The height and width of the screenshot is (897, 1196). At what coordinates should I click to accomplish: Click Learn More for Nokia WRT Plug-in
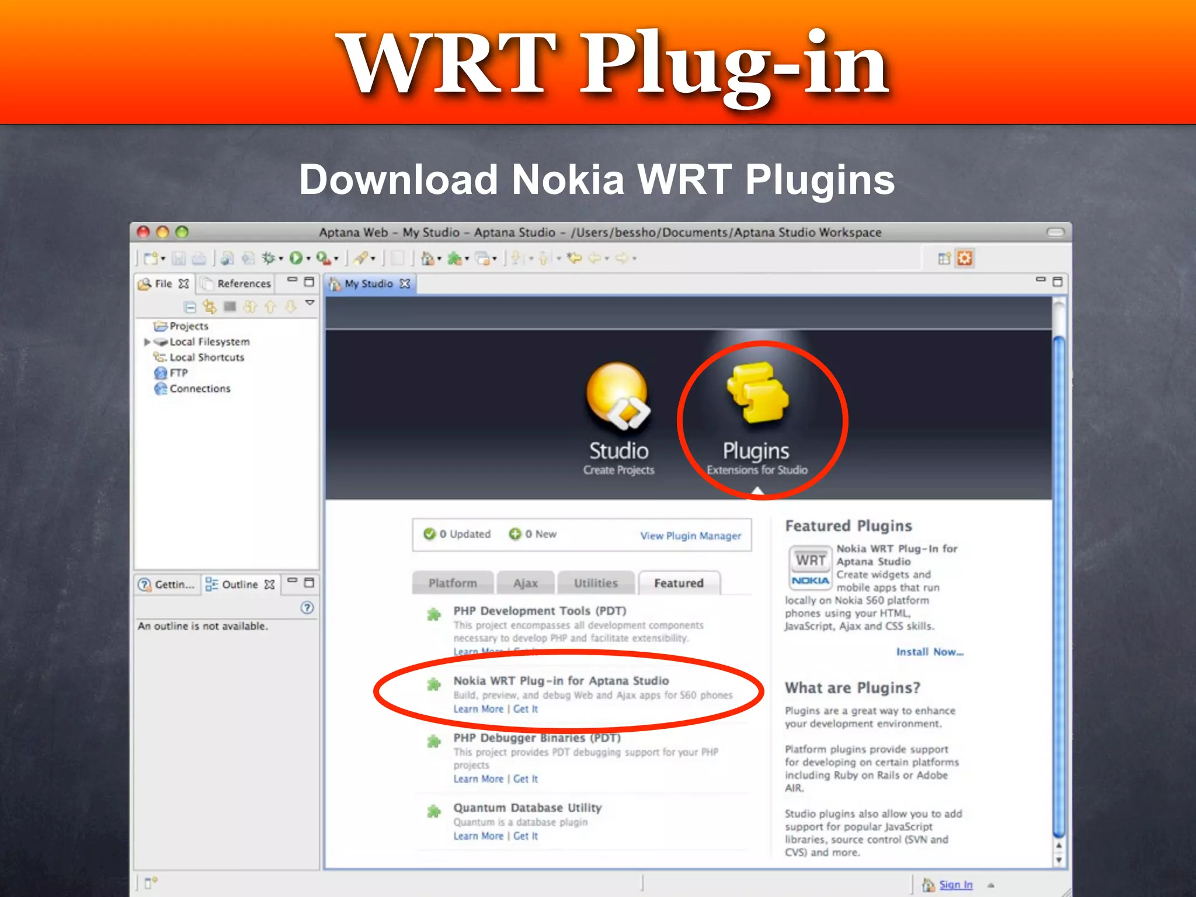point(478,709)
